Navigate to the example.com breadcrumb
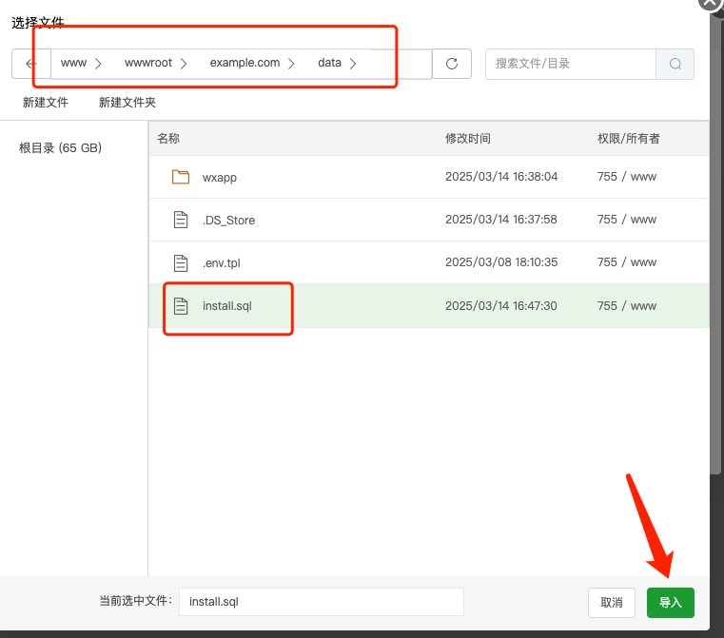724x638 pixels. [x=245, y=63]
